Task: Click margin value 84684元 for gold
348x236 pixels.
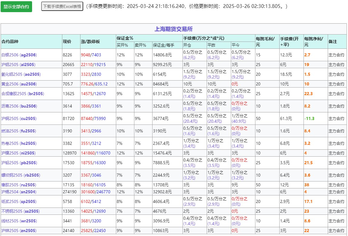Action: click(x=161, y=84)
